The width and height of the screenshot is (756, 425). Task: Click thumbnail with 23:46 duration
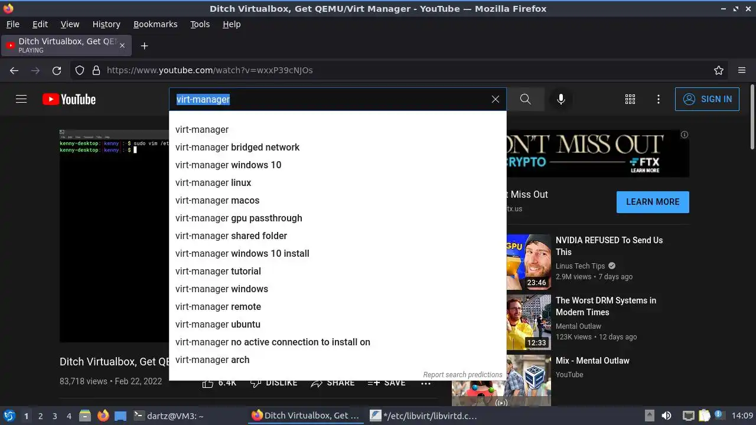click(x=529, y=262)
